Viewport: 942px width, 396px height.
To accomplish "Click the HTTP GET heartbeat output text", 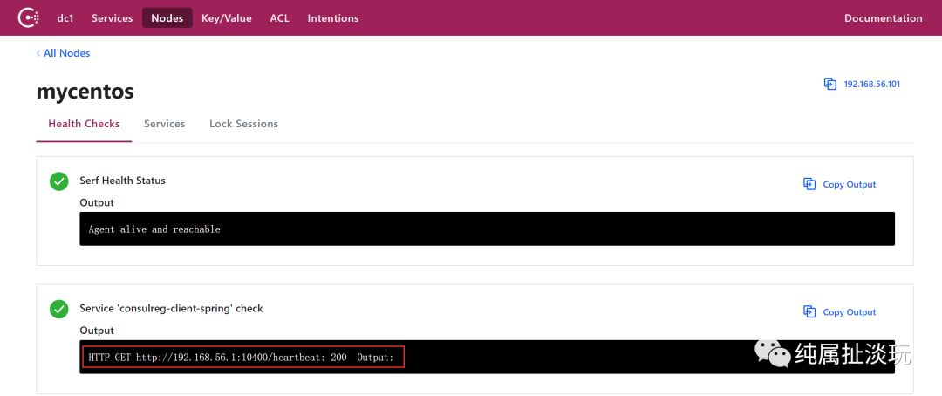I will (x=241, y=358).
